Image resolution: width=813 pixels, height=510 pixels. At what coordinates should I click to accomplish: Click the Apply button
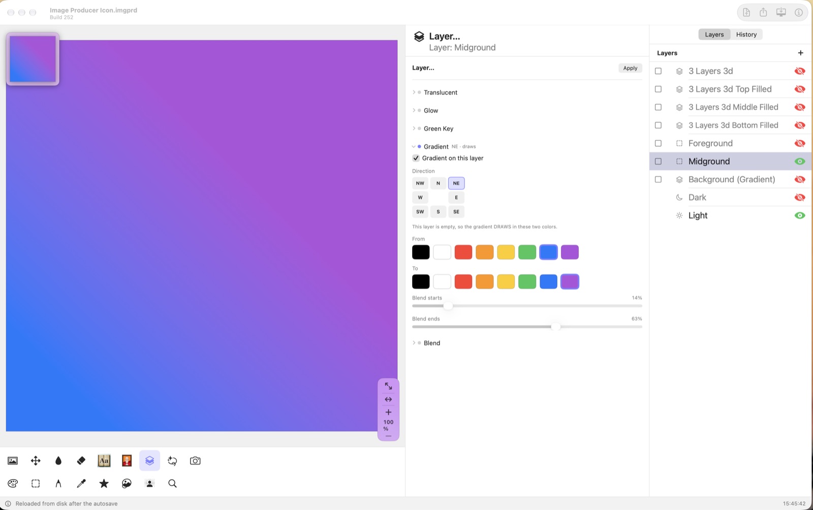click(x=630, y=68)
